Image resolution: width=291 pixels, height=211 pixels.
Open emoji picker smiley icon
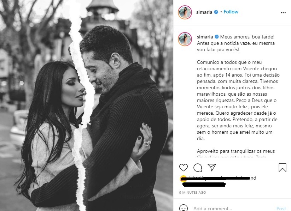click(184, 208)
